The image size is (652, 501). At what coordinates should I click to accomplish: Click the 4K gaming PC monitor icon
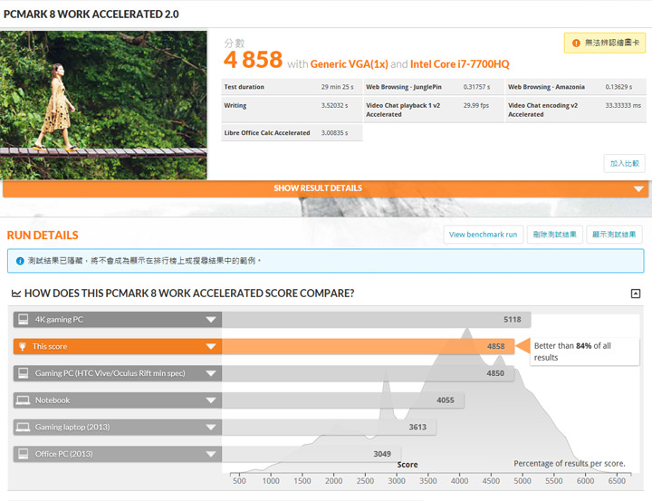coord(24,320)
